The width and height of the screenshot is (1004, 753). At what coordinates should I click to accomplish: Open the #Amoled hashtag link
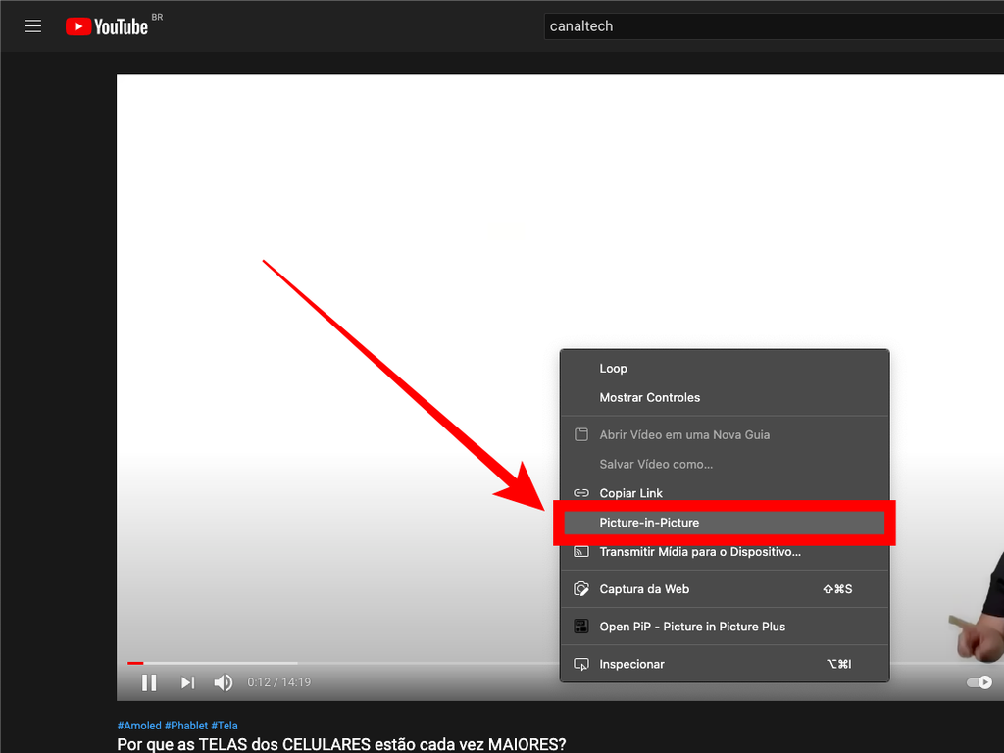coord(139,726)
